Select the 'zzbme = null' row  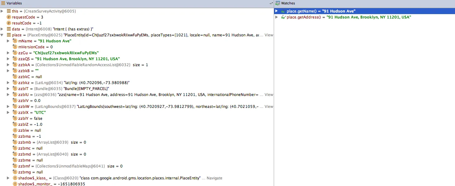(x=137, y=160)
